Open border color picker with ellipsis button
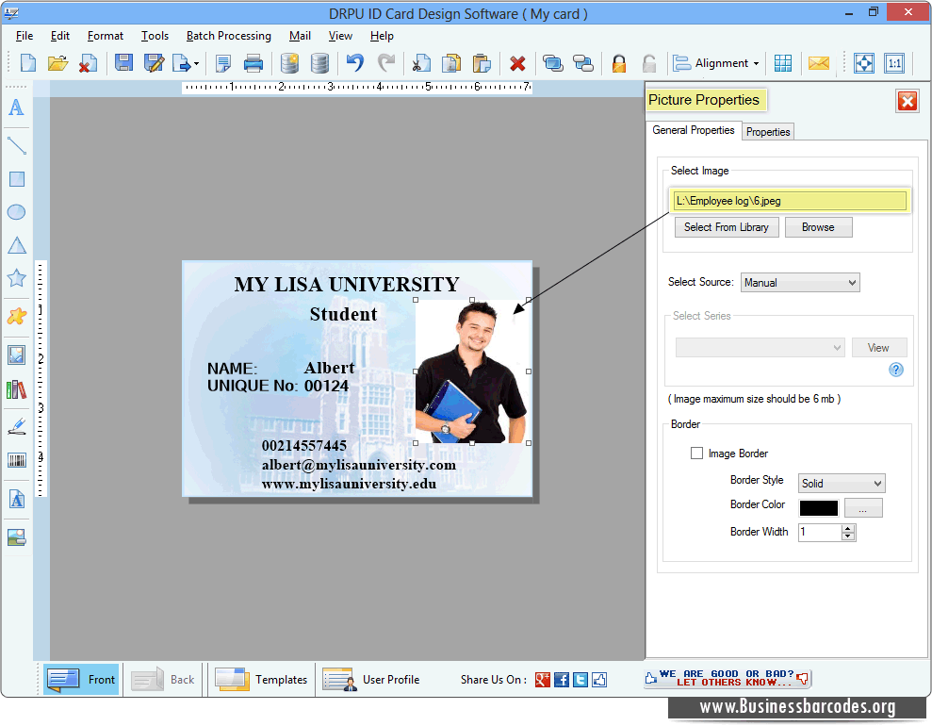932x726 pixels. [x=863, y=508]
